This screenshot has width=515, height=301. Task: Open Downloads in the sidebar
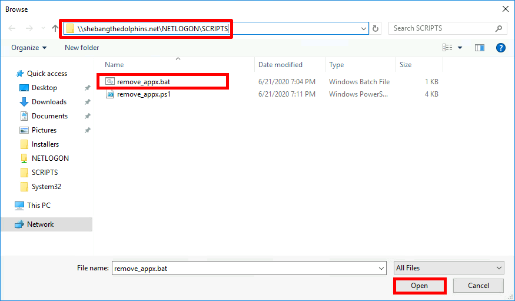[x=49, y=102]
